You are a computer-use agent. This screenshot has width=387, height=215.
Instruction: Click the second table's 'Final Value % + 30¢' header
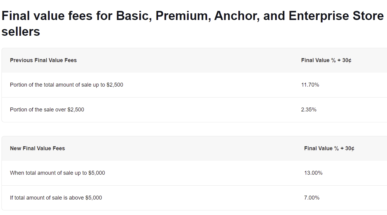coord(329,148)
